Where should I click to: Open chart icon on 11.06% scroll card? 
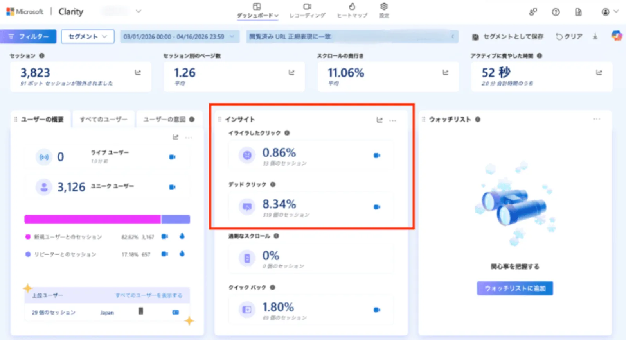(445, 72)
